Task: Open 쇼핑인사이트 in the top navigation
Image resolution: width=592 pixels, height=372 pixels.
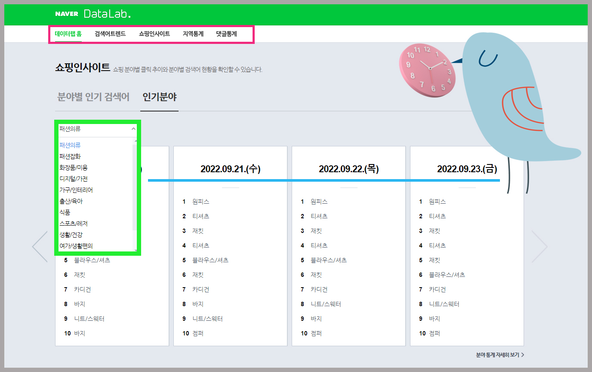Action: (x=154, y=34)
